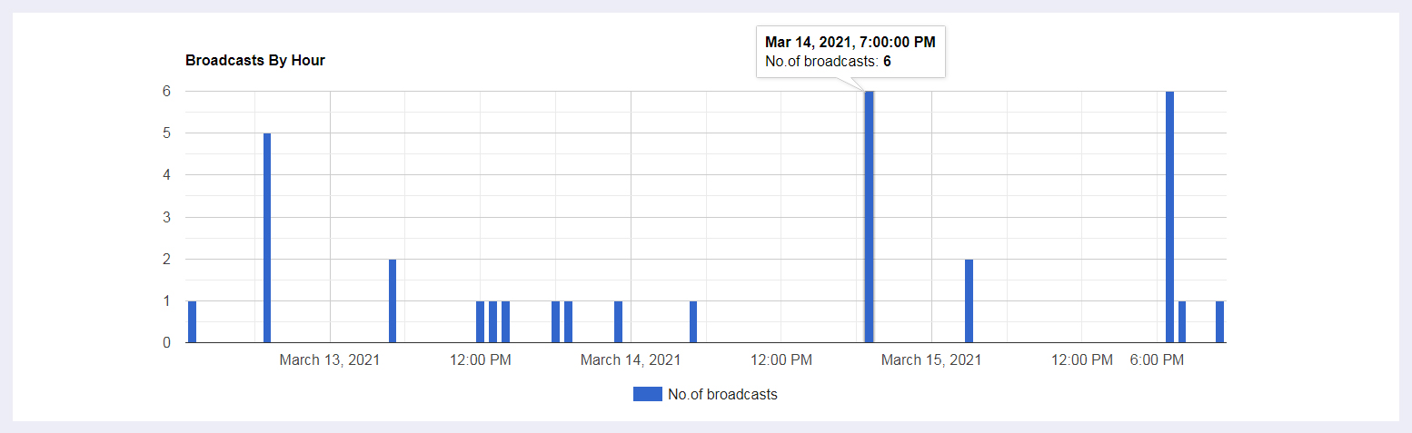Click the "6:00 PM" axis label
The height and width of the screenshot is (433, 1412).
click(x=1157, y=360)
